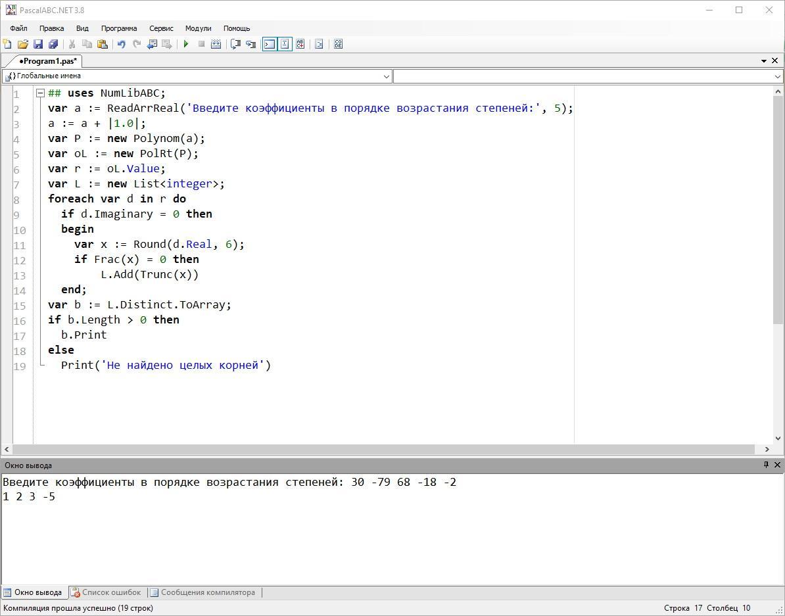
Task: Paste from clipboard using the toolbar icon
Action: pyautogui.click(x=102, y=44)
